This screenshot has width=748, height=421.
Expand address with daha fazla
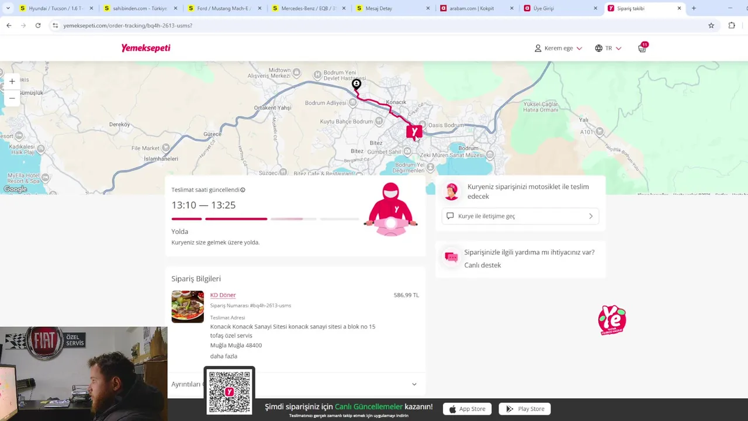(x=224, y=356)
